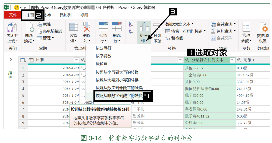Click cell 工会经费0.00
This screenshot has width=272, height=143.
[209, 75]
